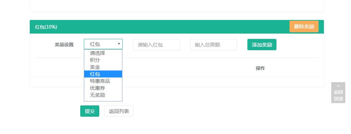351x134 pixels.
Task: Click the 添加奖励 button
Action: pos(262,45)
